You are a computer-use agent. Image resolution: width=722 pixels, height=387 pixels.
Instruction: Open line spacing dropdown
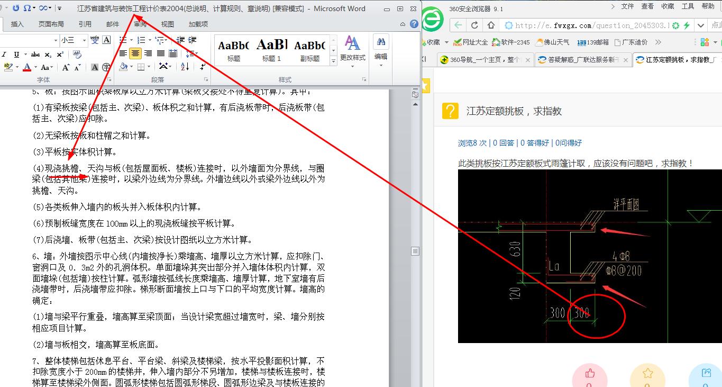click(x=191, y=53)
